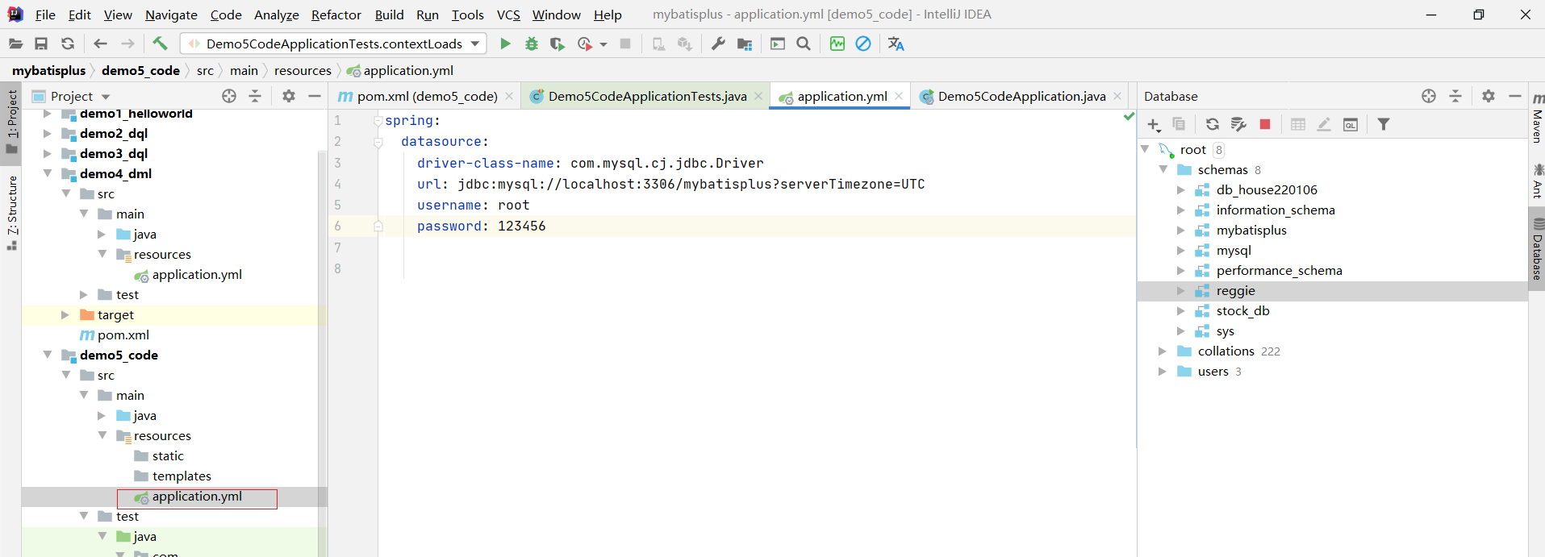Screen dimensions: 1545x557
Task: Collapse all in the Project panel
Action: 255,96
